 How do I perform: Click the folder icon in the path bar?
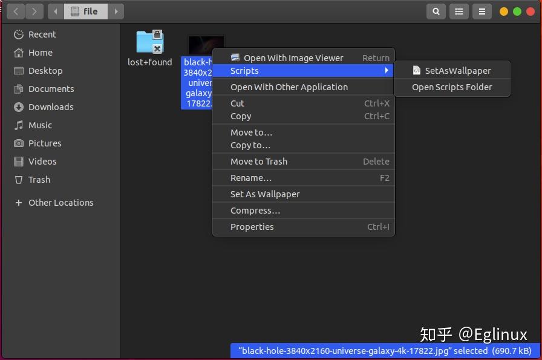click(75, 11)
